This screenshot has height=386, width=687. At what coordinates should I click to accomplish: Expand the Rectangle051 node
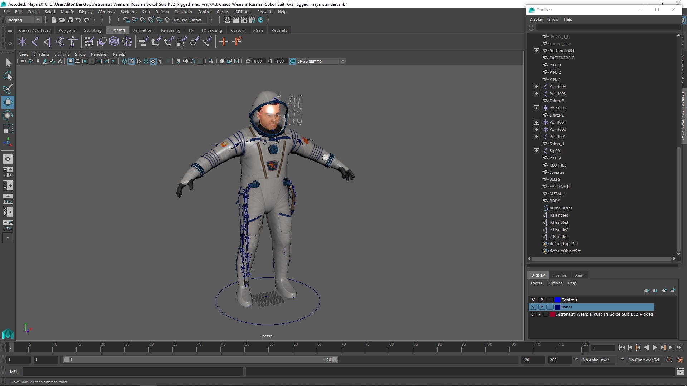(536, 51)
